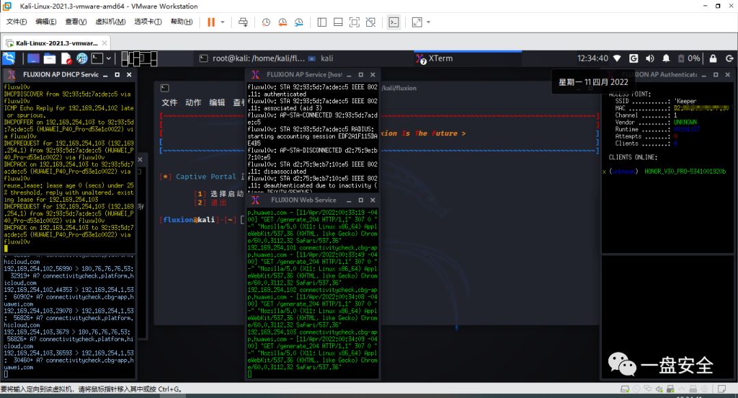The image size is (738, 398).
Task: Click the VMware hard disk status icon
Action: tap(625, 389)
